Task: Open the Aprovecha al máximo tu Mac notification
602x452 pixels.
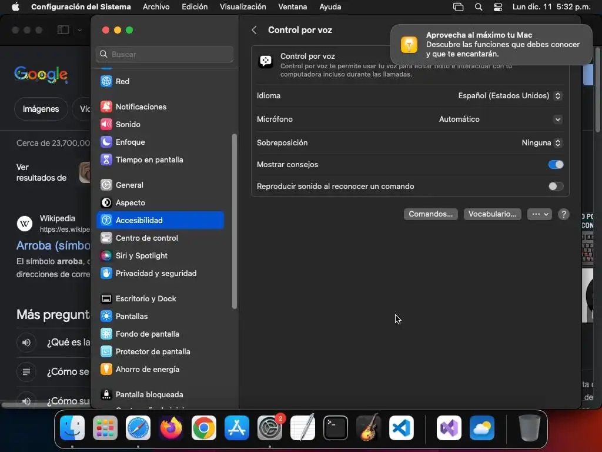Action: point(491,45)
